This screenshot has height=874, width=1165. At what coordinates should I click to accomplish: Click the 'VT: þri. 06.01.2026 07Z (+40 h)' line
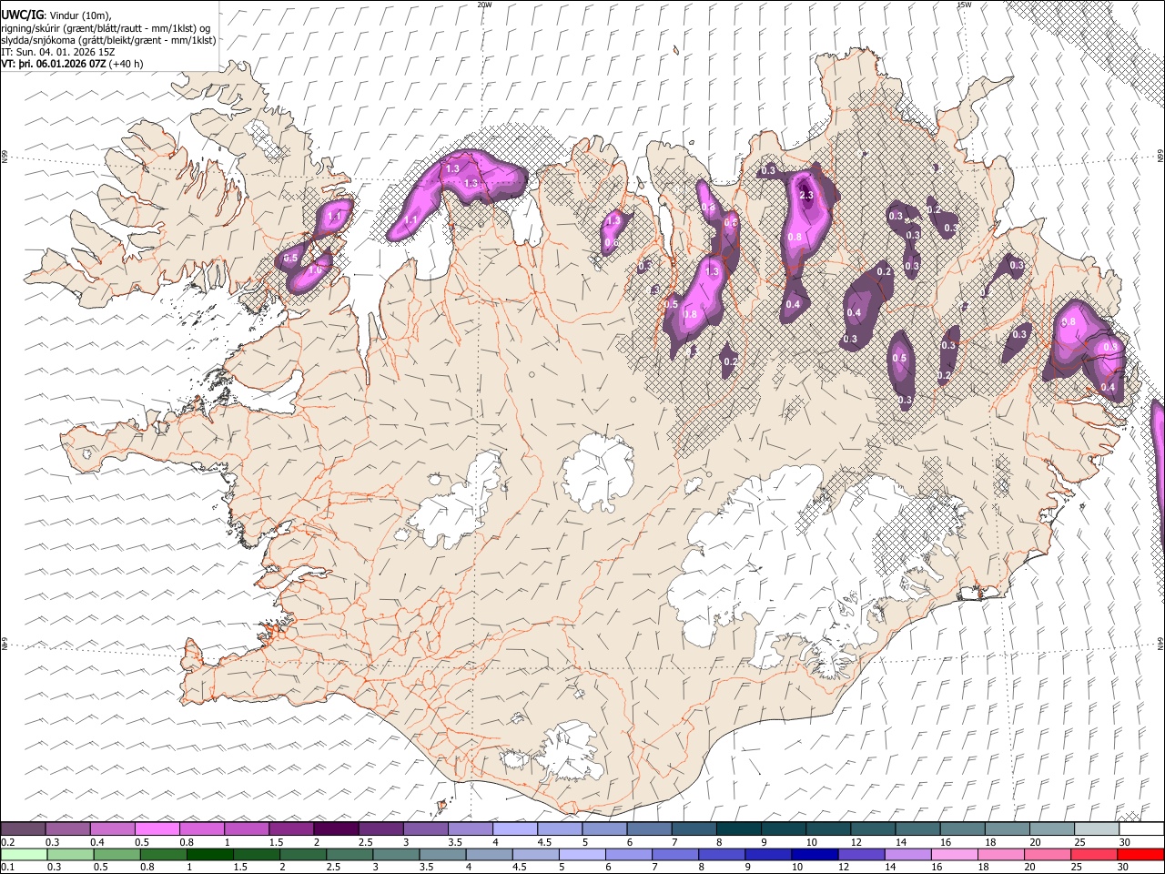pos(73,65)
